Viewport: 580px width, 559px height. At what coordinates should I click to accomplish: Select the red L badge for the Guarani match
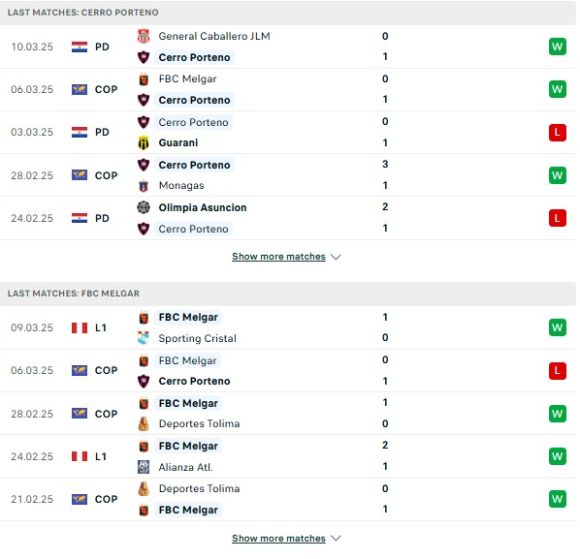(558, 133)
